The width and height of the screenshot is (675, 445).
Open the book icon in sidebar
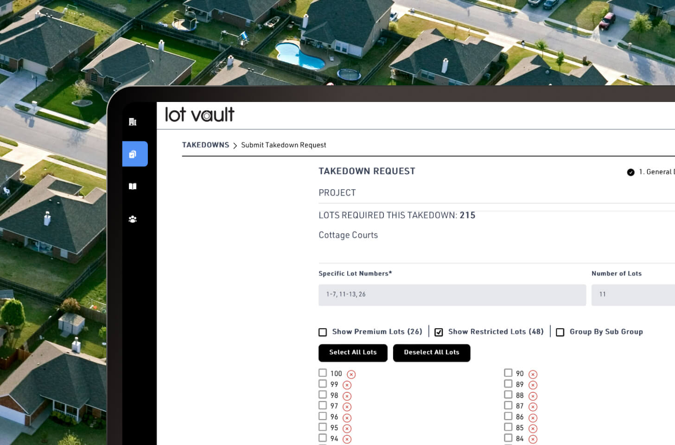pos(133,186)
